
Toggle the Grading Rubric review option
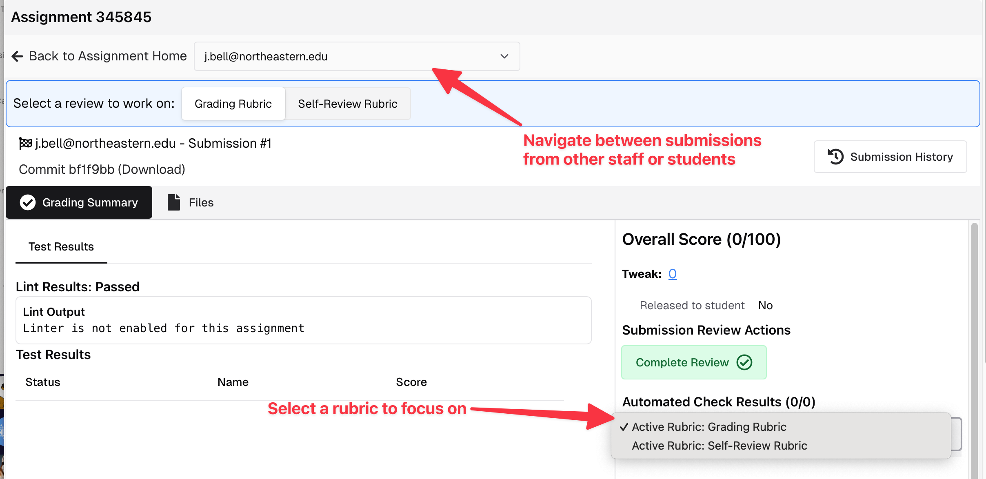click(x=233, y=103)
